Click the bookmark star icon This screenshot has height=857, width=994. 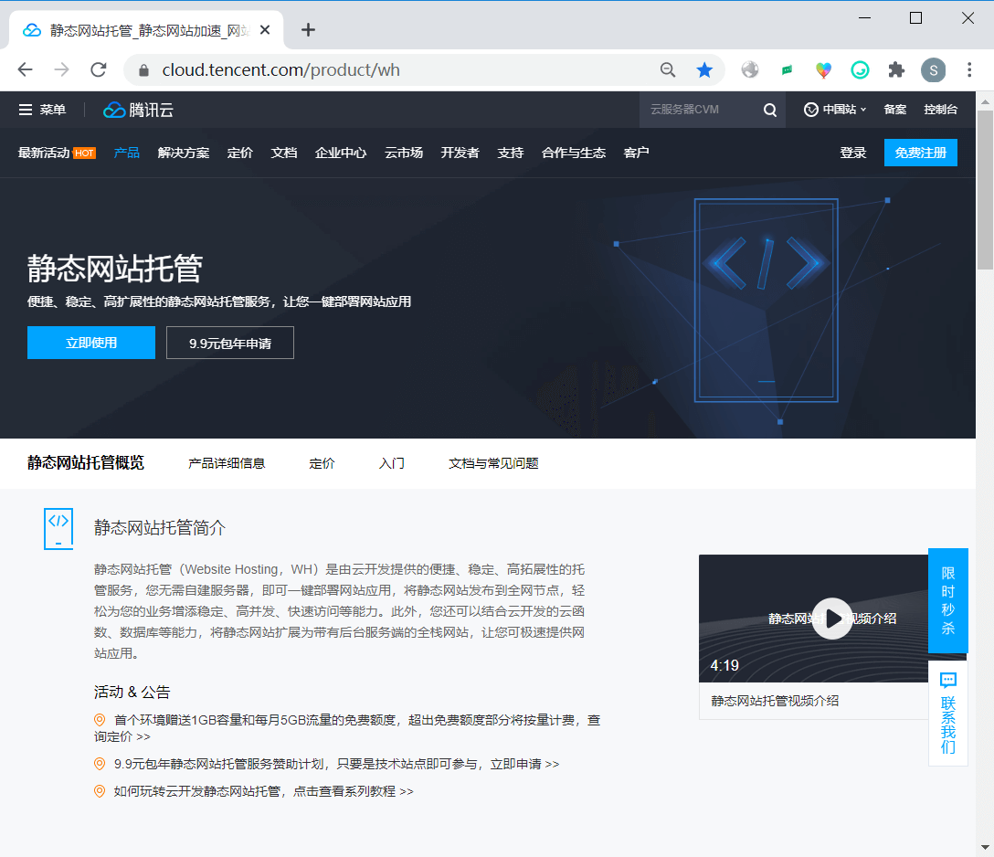pos(704,69)
